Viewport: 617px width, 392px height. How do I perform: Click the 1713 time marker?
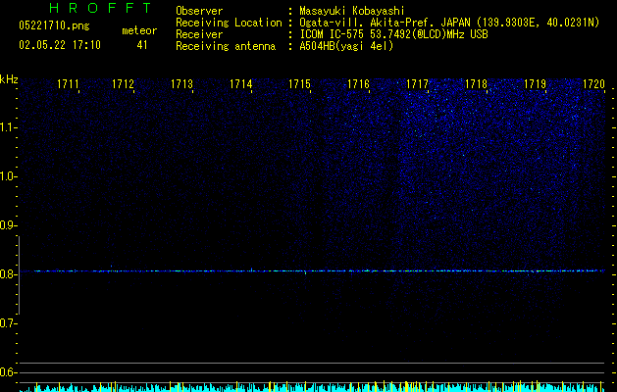coord(181,84)
